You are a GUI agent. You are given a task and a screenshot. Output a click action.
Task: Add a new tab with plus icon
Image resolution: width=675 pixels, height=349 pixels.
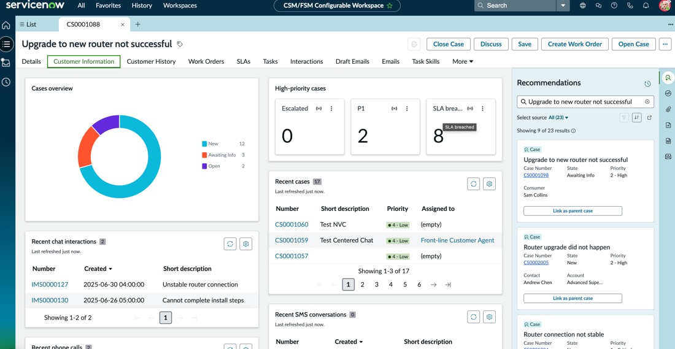137,25
